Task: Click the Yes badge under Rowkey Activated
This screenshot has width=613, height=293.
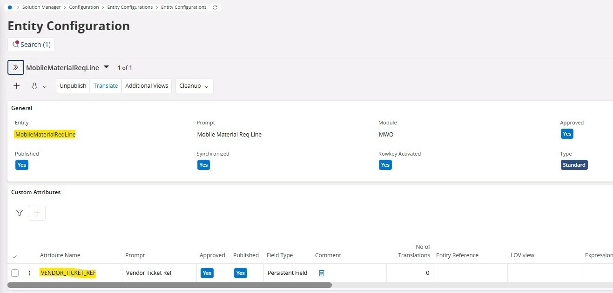Action: [385, 165]
